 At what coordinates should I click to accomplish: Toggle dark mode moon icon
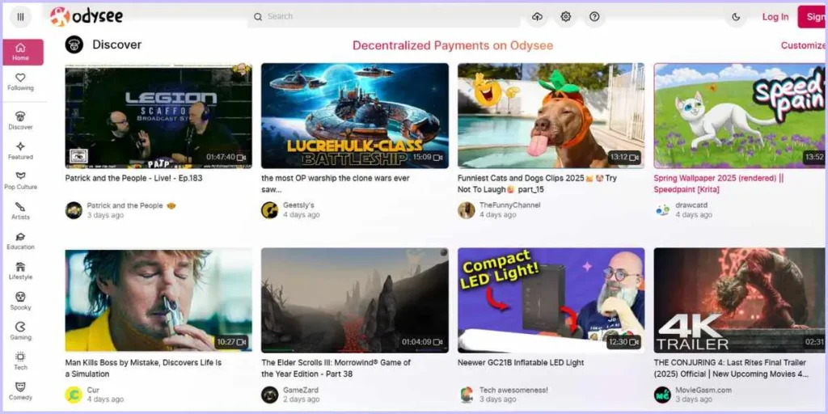[736, 17]
